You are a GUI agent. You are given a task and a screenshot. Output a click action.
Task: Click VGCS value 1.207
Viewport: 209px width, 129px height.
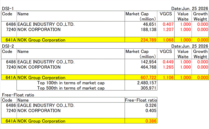tap(168, 29)
